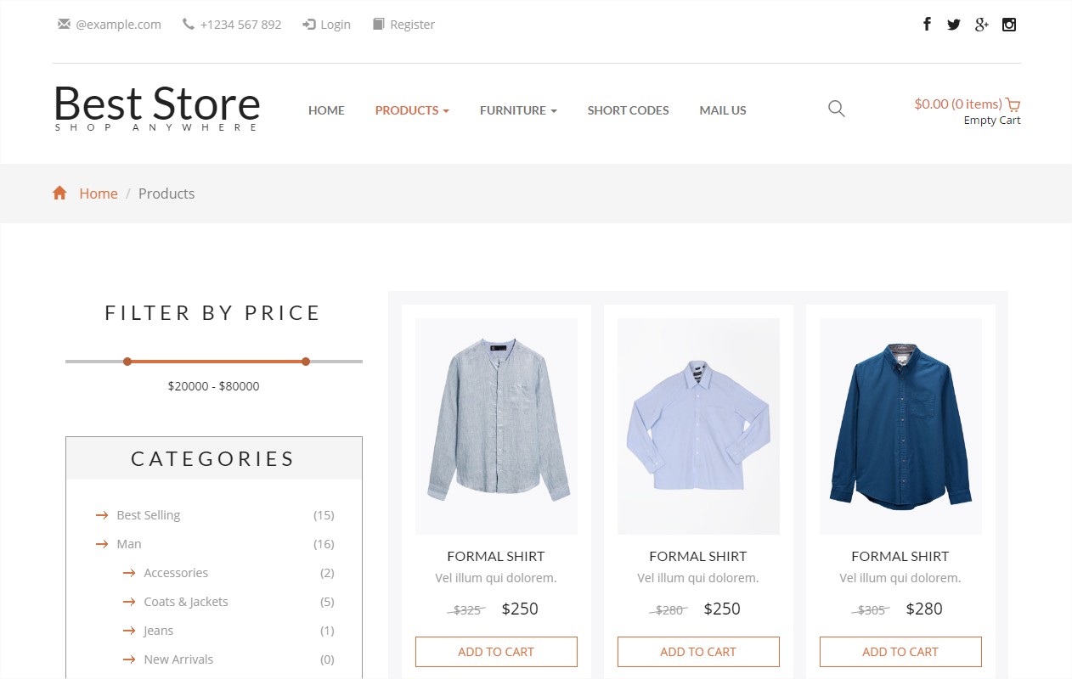Click the $20000 - $80000 price range text
1072x679 pixels.
point(214,386)
